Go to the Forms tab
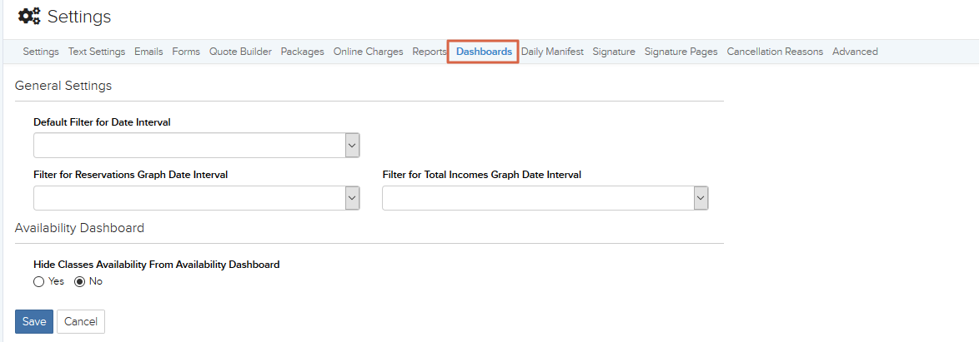Screen dimensions: 980x342 click(186, 52)
